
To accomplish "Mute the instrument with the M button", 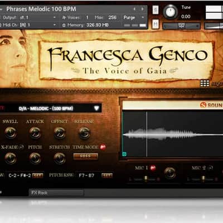I will pos(156,24).
